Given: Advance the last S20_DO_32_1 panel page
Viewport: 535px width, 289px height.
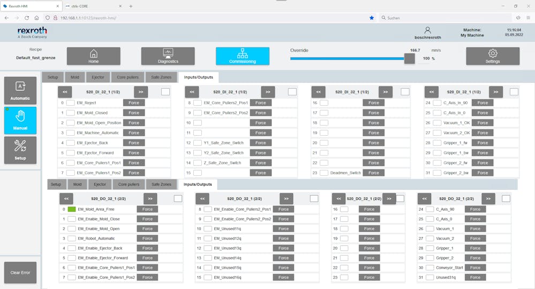Looking at the screenshot, I should (x=488, y=199).
